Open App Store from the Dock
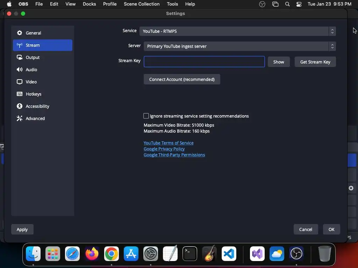 click(x=131, y=254)
